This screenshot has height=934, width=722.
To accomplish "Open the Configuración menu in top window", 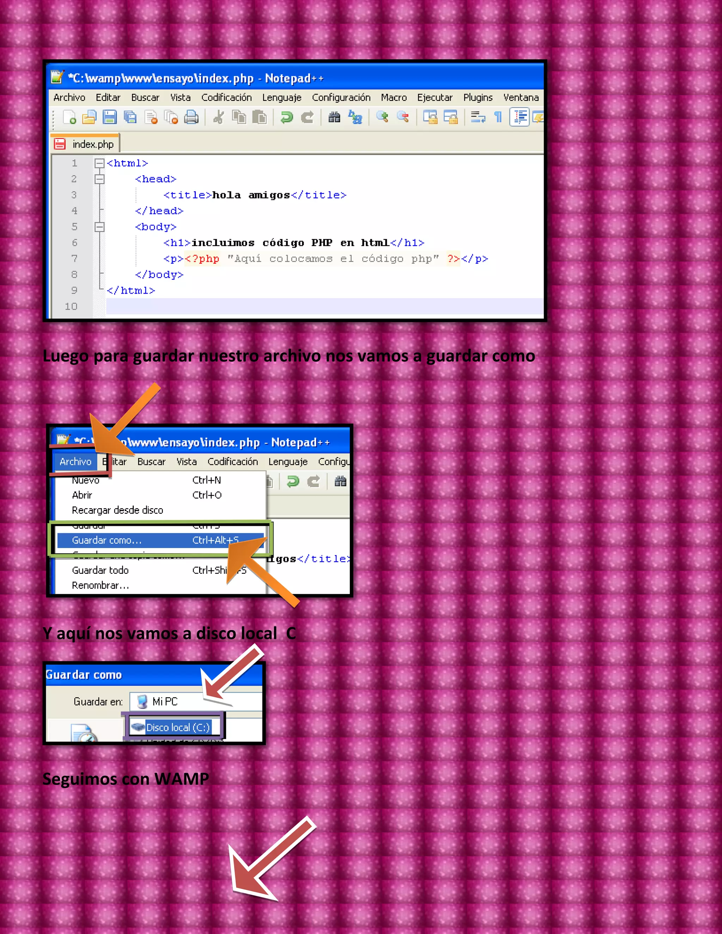I will (341, 98).
